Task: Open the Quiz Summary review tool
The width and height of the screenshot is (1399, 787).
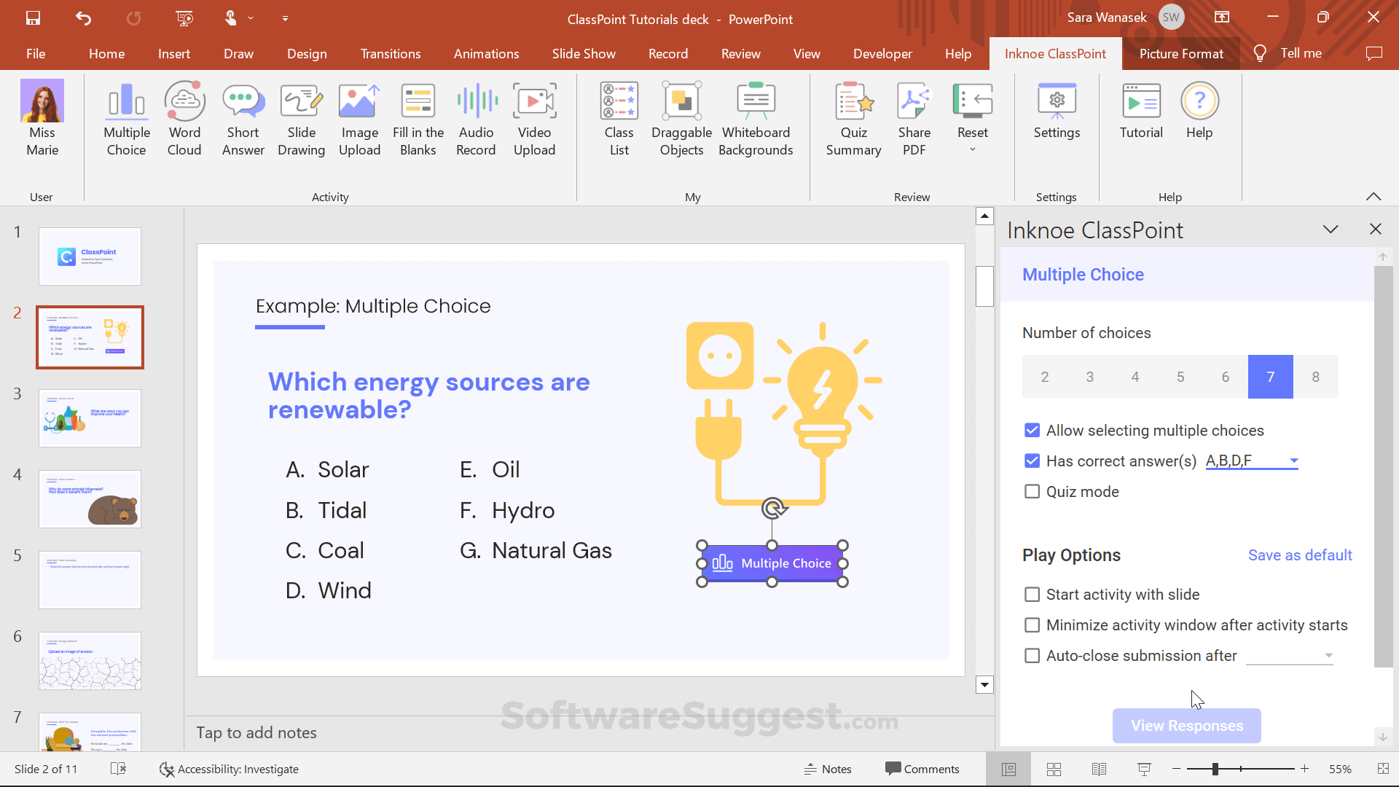Action: (x=853, y=117)
